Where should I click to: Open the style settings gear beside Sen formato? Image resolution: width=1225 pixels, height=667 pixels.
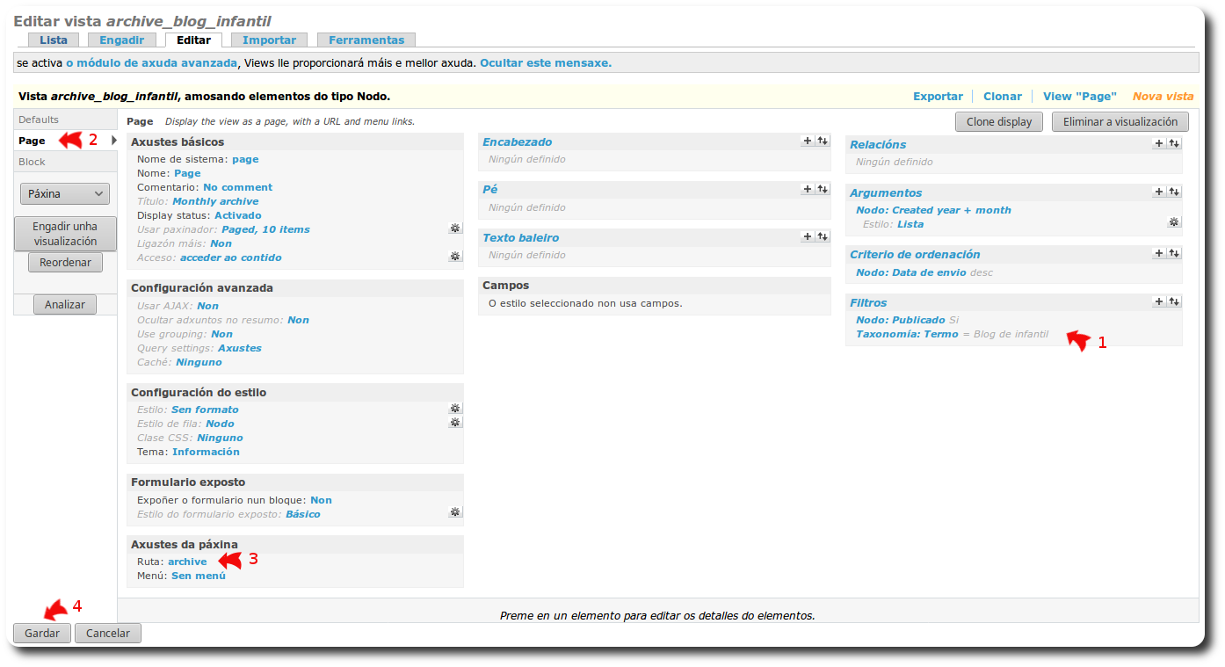[x=455, y=408]
